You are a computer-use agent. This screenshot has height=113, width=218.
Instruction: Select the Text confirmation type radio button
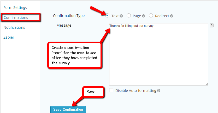click(108, 16)
